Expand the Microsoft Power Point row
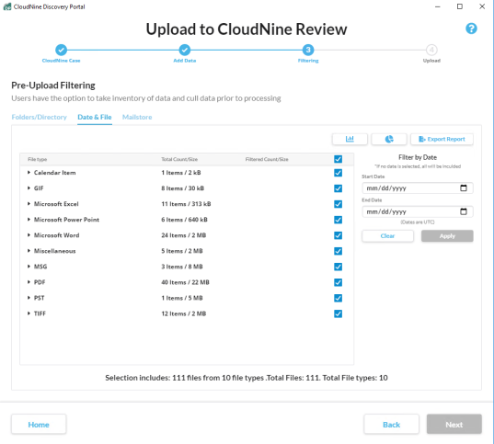The height and width of the screenshot is (444, 494). (29, 219)
